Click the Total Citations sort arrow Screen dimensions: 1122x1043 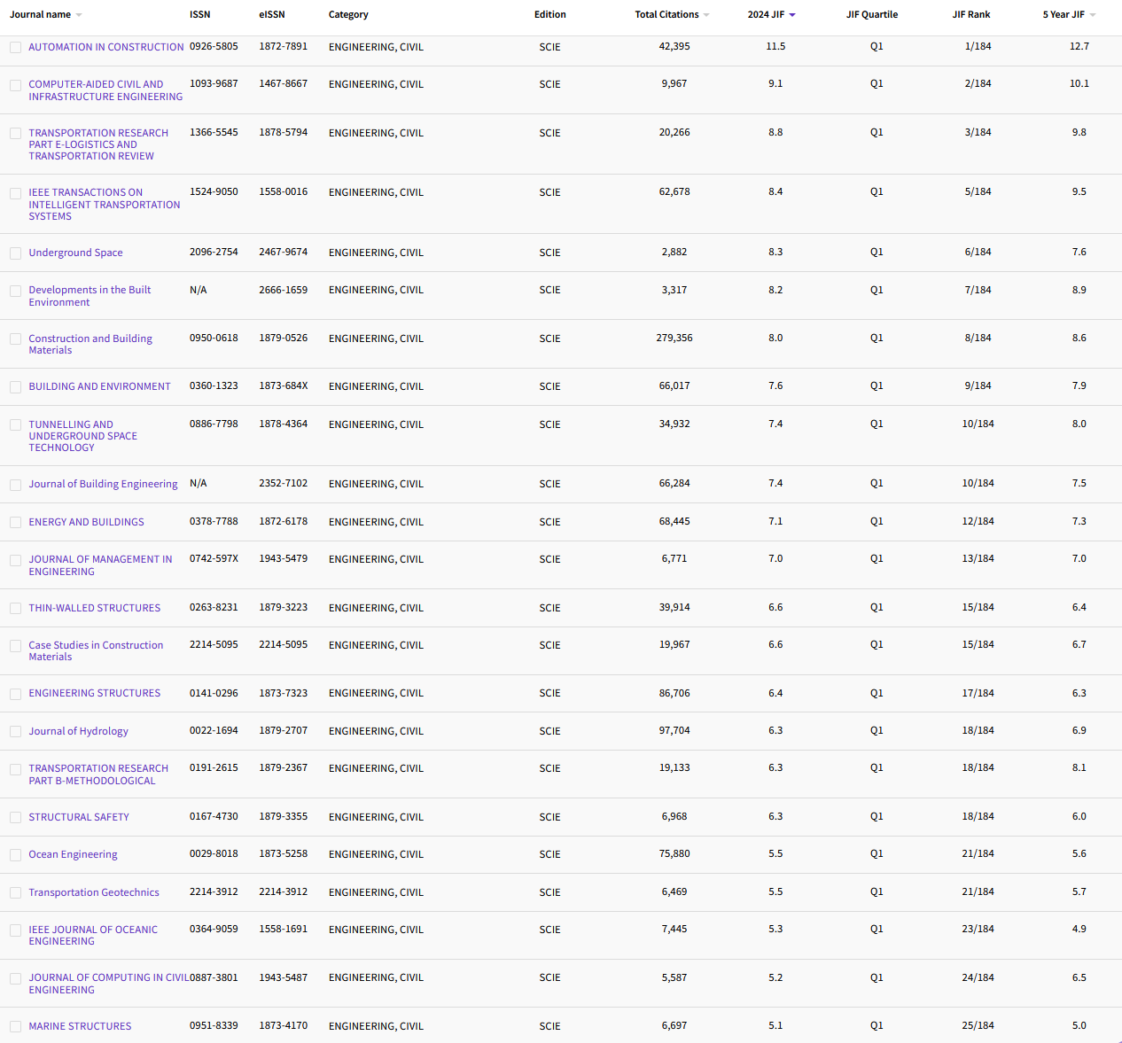(x=706, y=15)
